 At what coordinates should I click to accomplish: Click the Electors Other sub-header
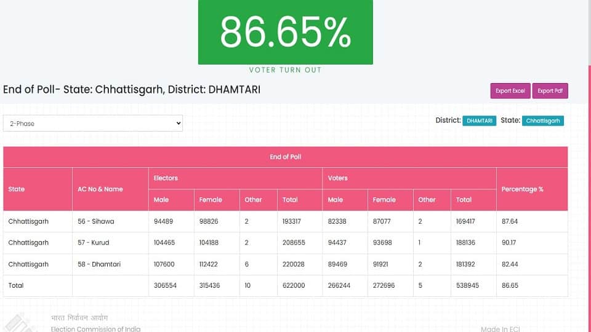point(258,200)
